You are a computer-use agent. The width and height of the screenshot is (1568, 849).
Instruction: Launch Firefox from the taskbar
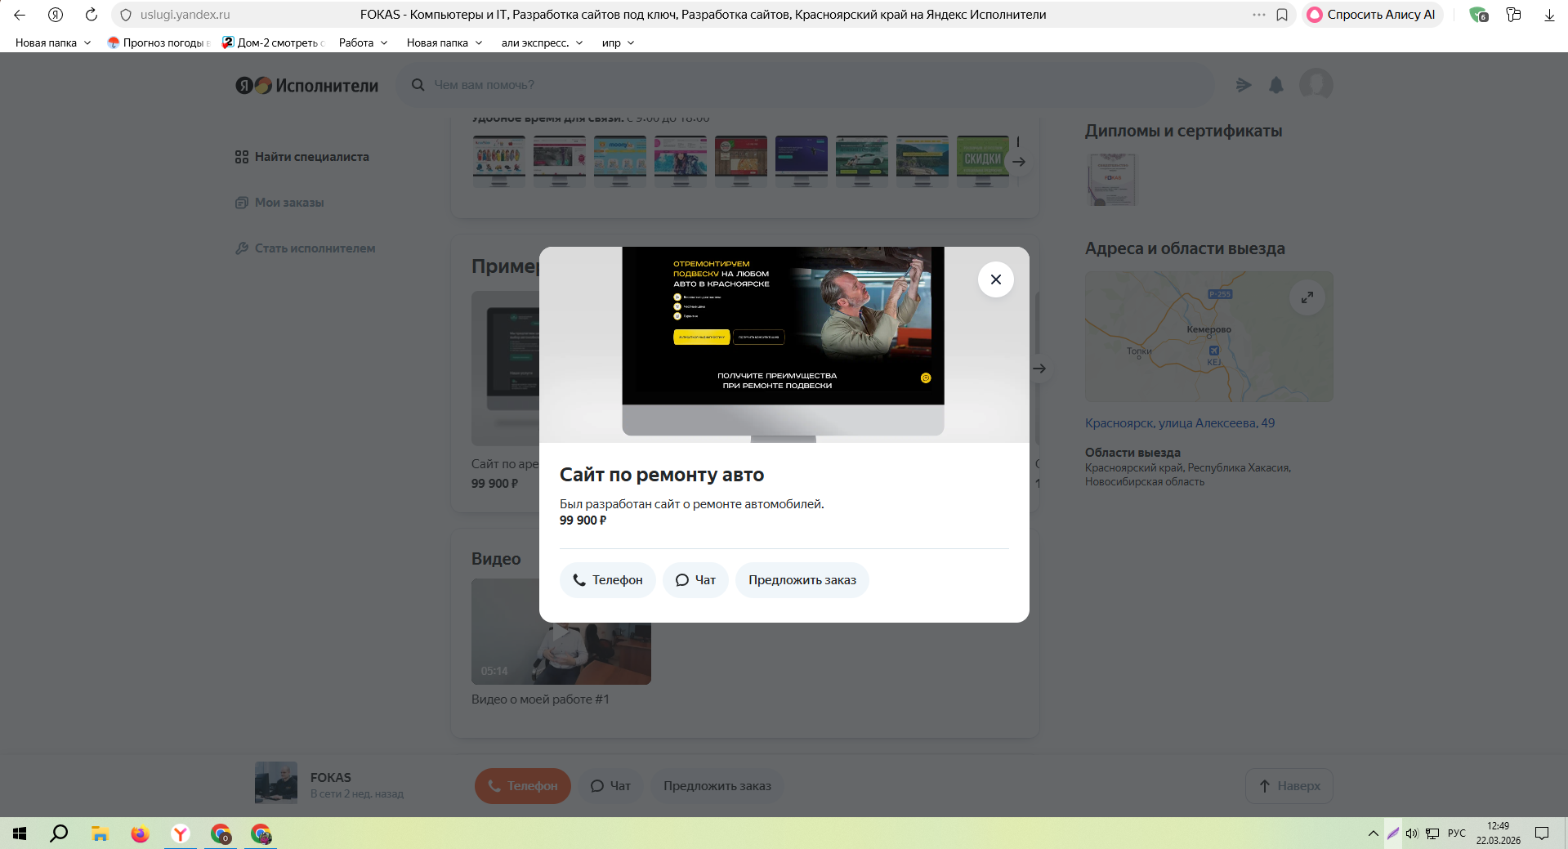pos(140,833)
